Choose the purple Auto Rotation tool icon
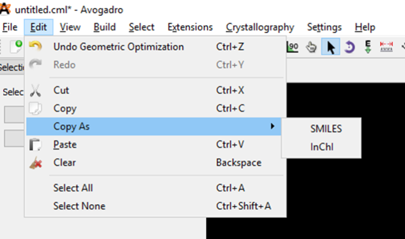Image resolution: width=405 pixels, height=239 pixels. (x=349, y=47)
